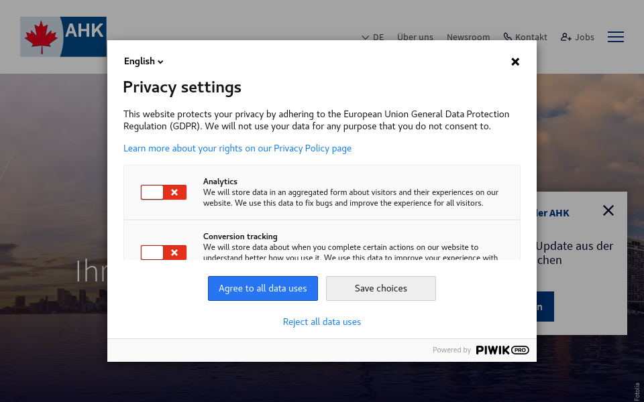Click the person icon next to Jobs
The image size is (644, 402).
coord(566,37)
